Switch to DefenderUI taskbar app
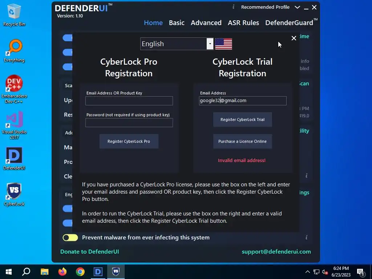 (98, 272)
